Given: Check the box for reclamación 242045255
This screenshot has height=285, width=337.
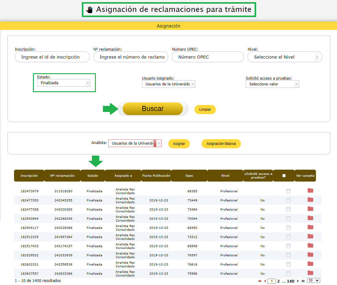Looking at the screenshot, I should (x=288, y=200).
